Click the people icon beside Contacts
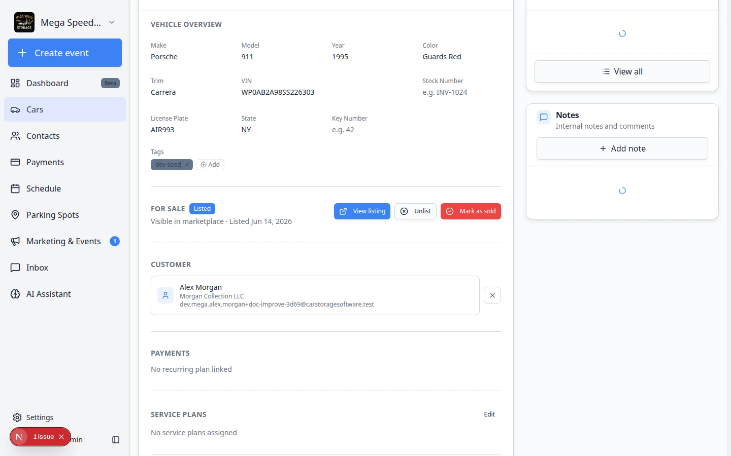 (15, 136)
